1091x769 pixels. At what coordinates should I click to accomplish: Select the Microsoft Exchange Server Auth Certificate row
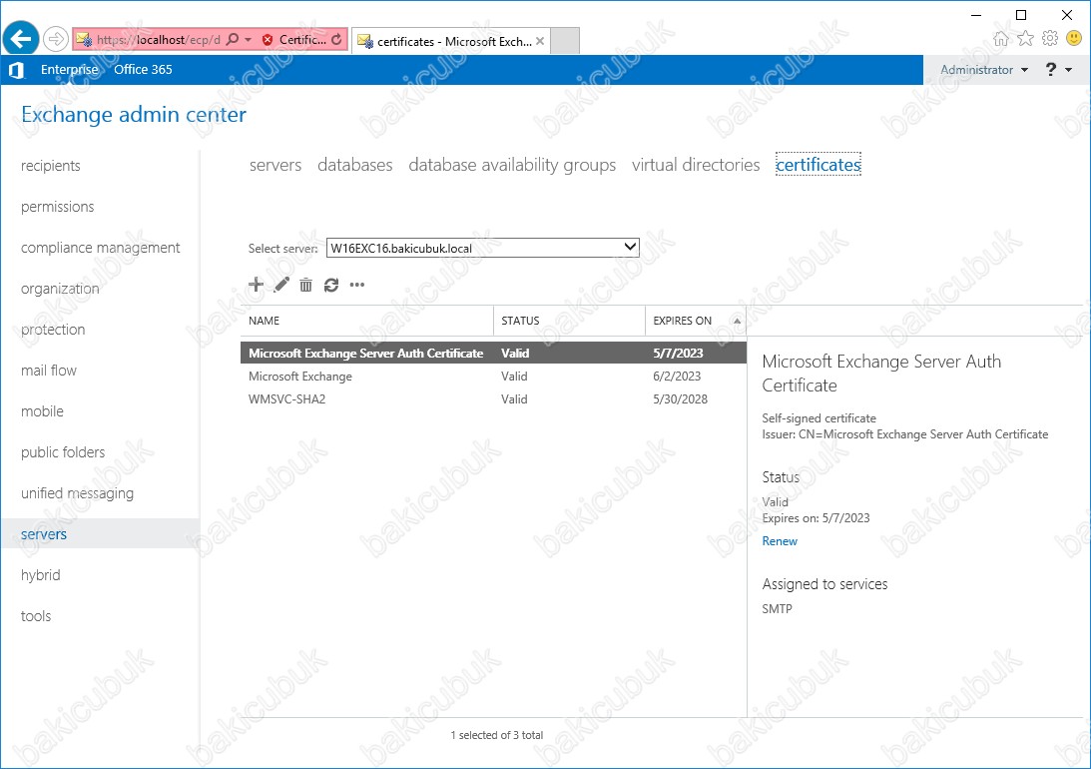pyautogui.click(x=493, y=353)
